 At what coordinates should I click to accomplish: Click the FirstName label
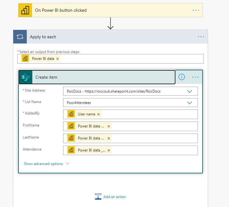[x=31, y=125]
